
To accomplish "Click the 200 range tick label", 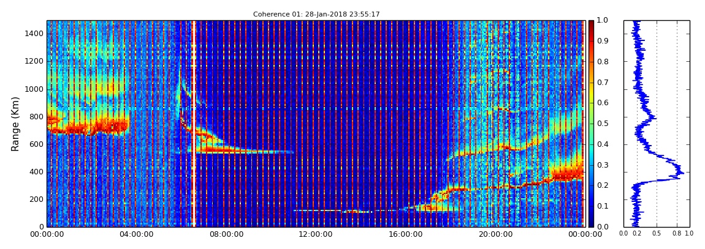I will coord(36,199).
